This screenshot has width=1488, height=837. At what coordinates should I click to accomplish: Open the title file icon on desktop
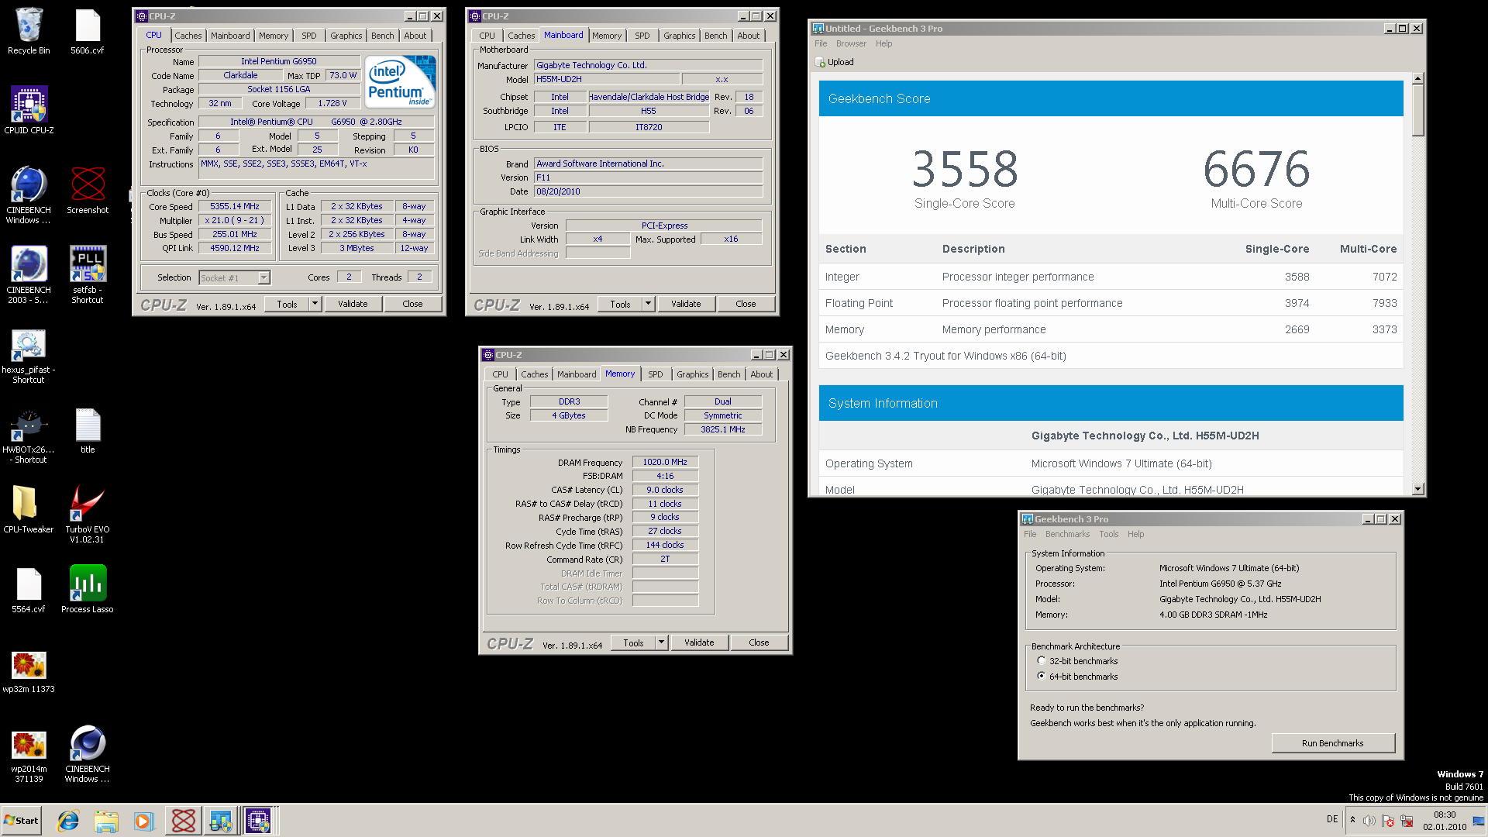point(88,431)
